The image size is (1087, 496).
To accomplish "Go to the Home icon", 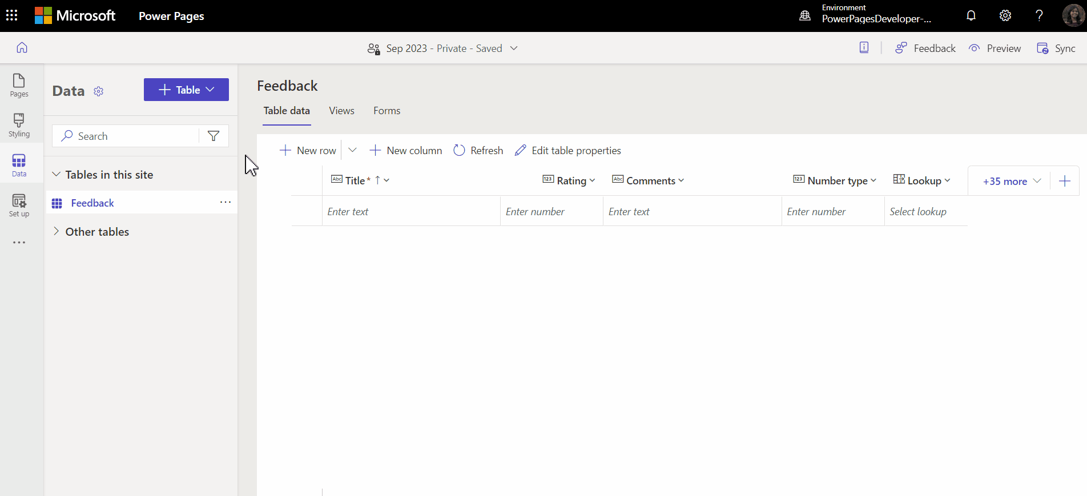I will 22,48.
